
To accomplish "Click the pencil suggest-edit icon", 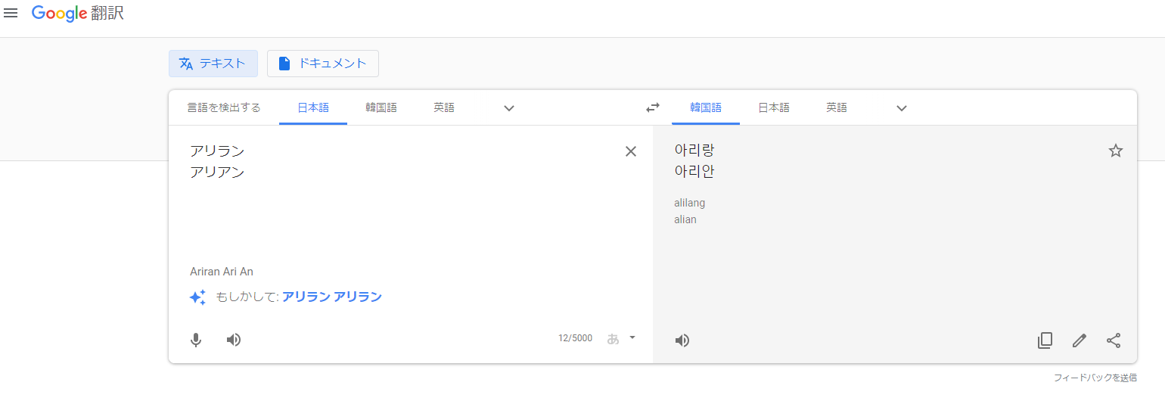I will point(1080,340).
